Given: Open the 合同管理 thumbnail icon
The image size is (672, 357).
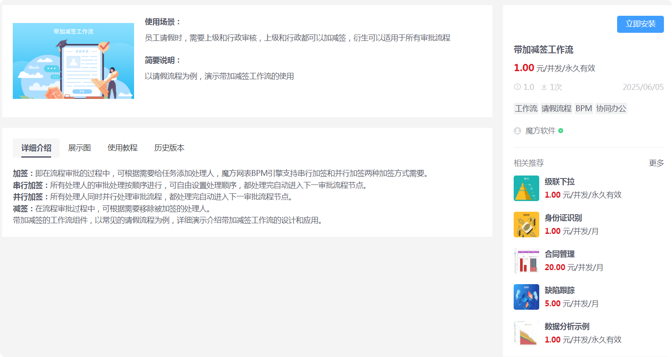Looking at the screenshot, I should click(x=526, y=261).
